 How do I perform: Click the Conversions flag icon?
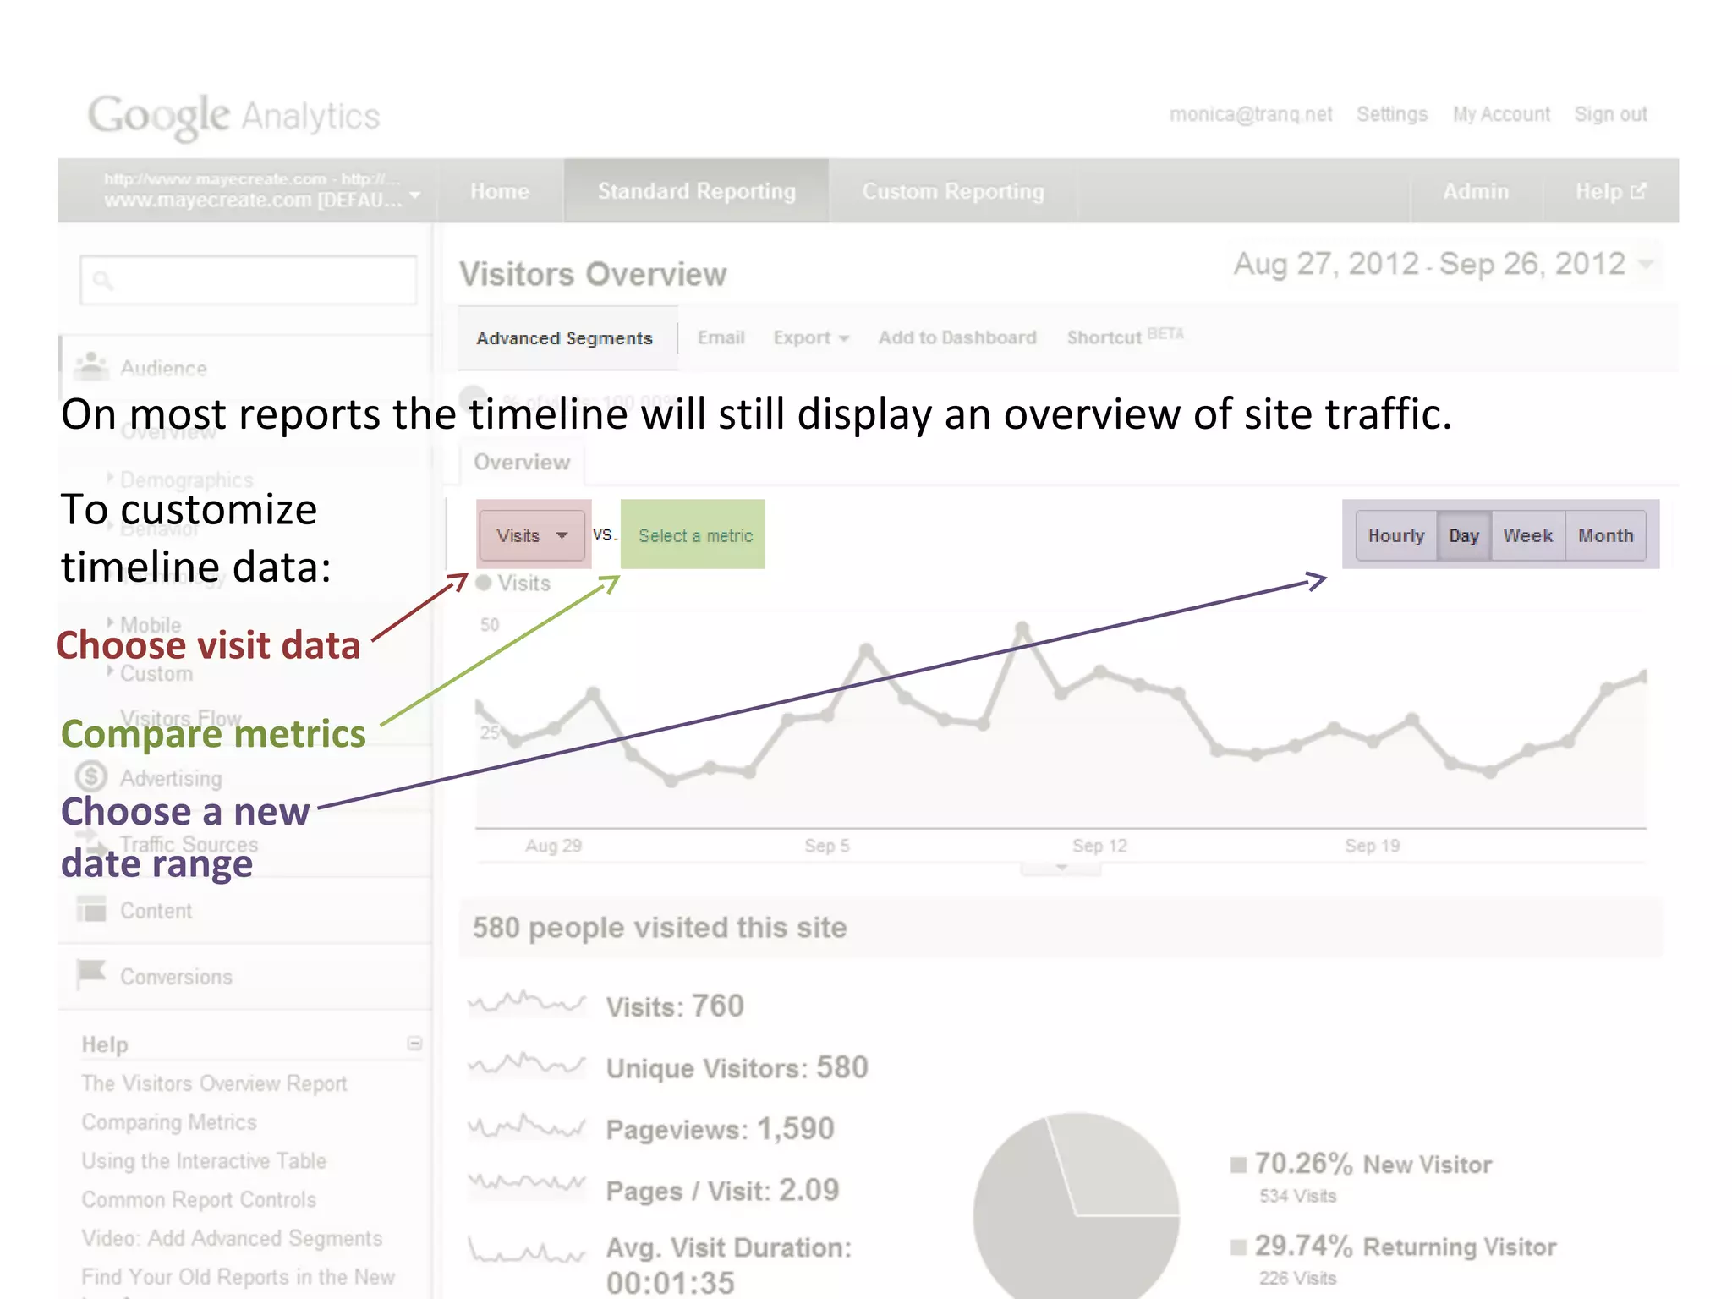(91, 973)
